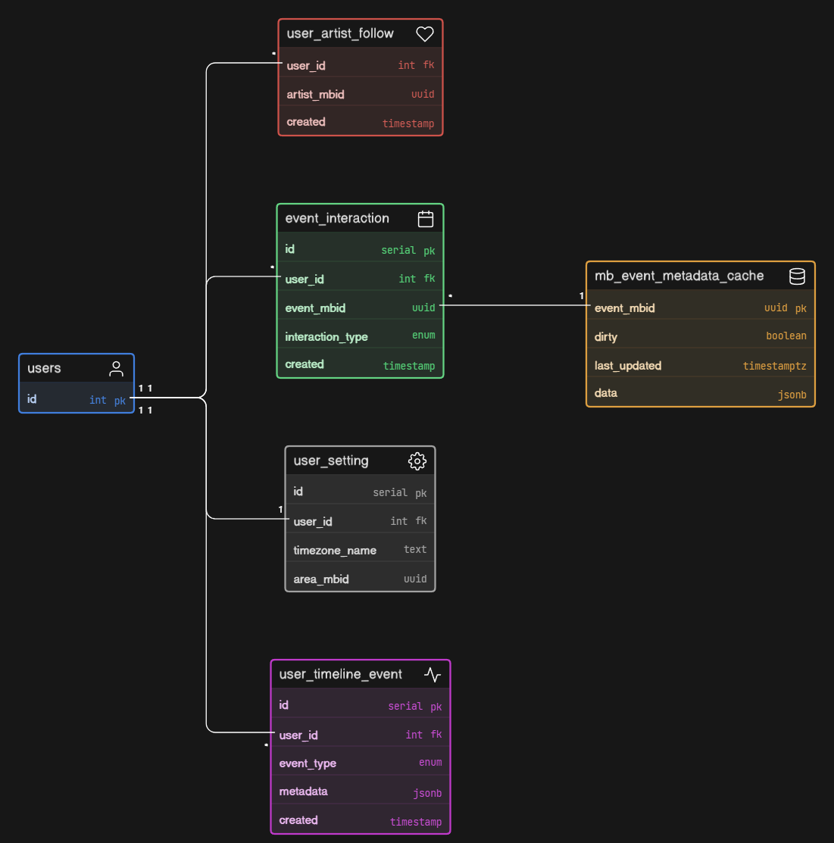Image resolution: width=834 pixels, height=843 pixels.
Task: Click the interaction_type enum field
Action: pos(360,336)
